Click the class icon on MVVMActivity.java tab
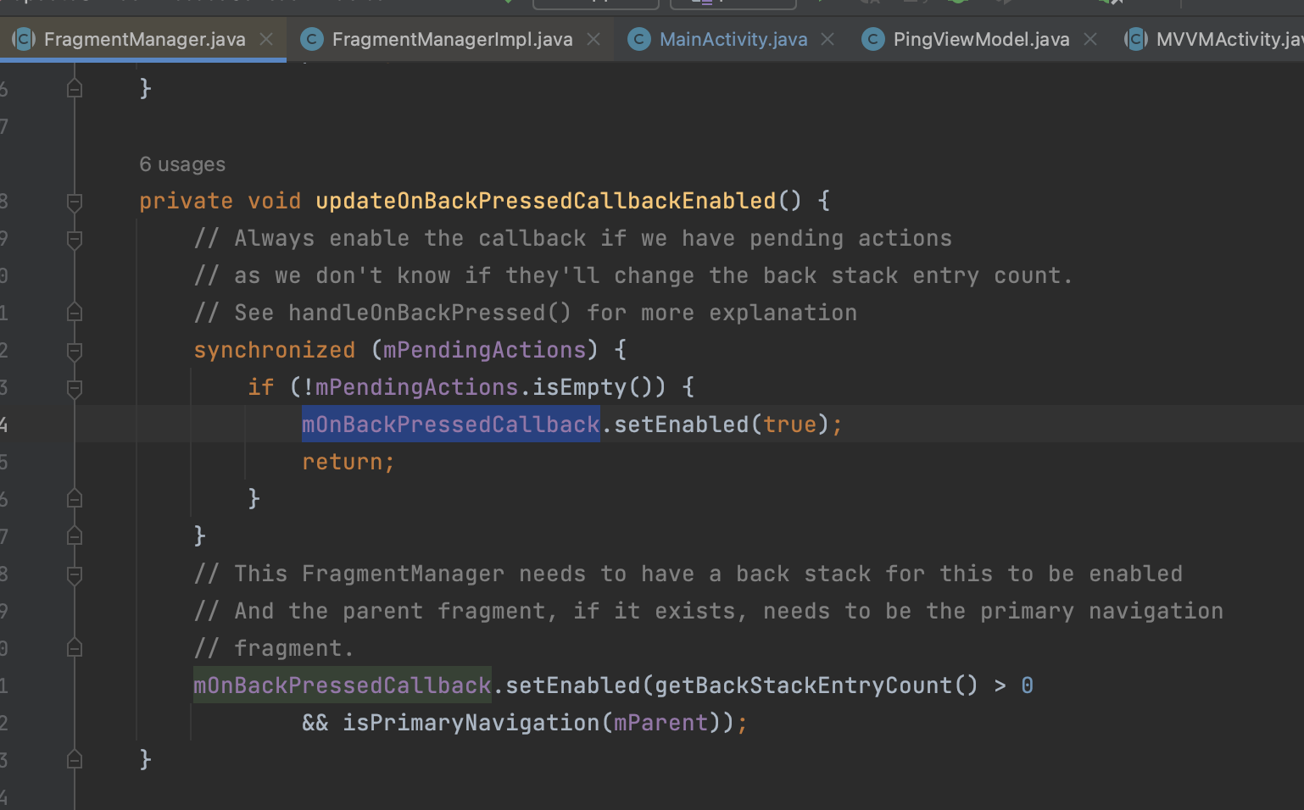The width and height of the screenshot is (1304, 810). coord(1134,38)
